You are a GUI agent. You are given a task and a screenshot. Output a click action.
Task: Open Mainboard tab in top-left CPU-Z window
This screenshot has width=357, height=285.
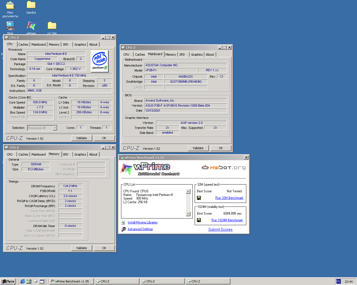38,45
